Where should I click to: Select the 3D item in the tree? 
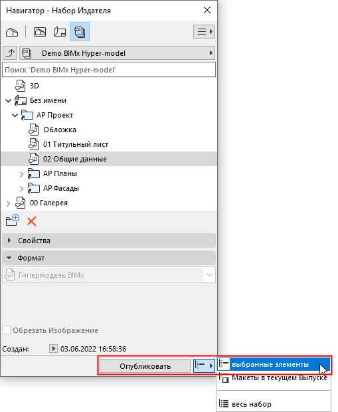pos(34,86)
